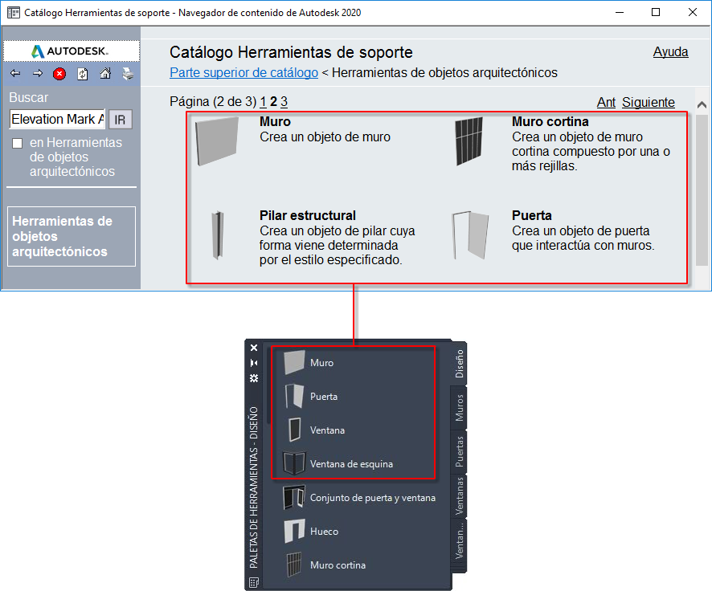Switch to the truncated Ventan... palette tab

459,540
